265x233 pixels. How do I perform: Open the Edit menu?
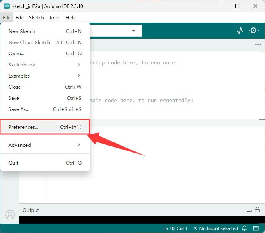tap(20, 18)
